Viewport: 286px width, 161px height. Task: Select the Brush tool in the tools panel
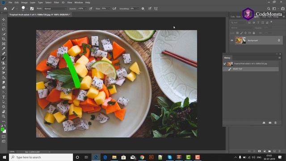[x=4, y=58]
